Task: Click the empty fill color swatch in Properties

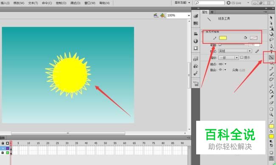Action: pos(253,38)
